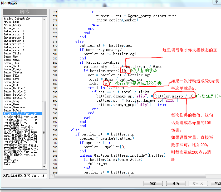Click script list scroll down arrow

pos(44,167)
